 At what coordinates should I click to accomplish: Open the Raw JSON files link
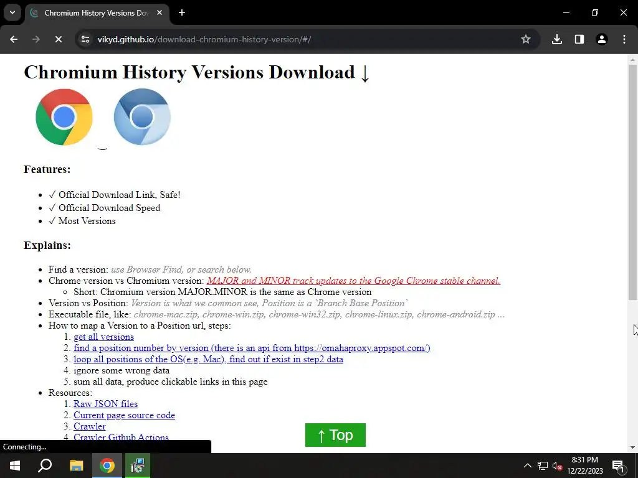click(x=105, y=404)
